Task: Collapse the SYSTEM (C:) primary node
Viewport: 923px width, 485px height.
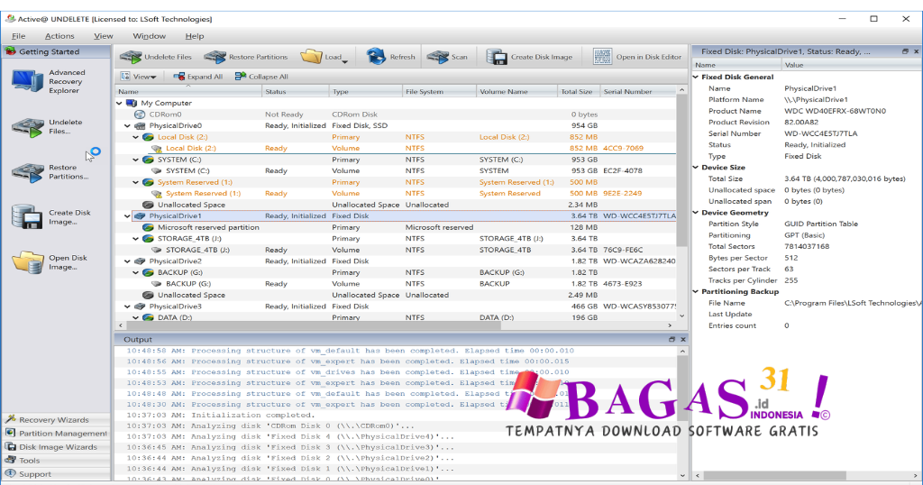Action: click(135, 160)
